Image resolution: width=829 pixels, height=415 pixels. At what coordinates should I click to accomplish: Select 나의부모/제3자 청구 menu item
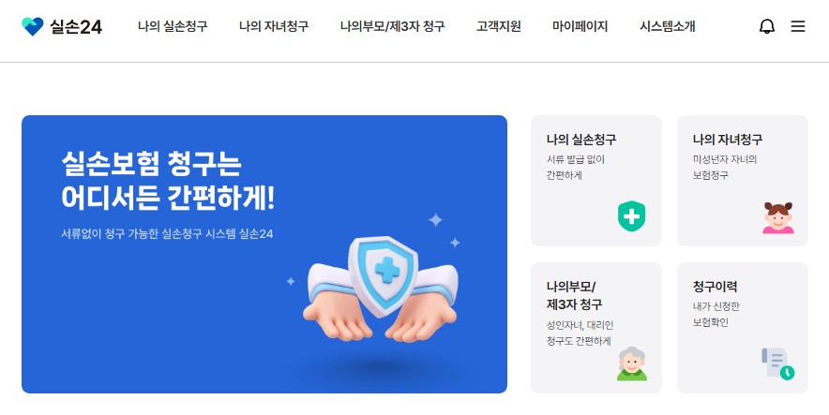point(392,26)
